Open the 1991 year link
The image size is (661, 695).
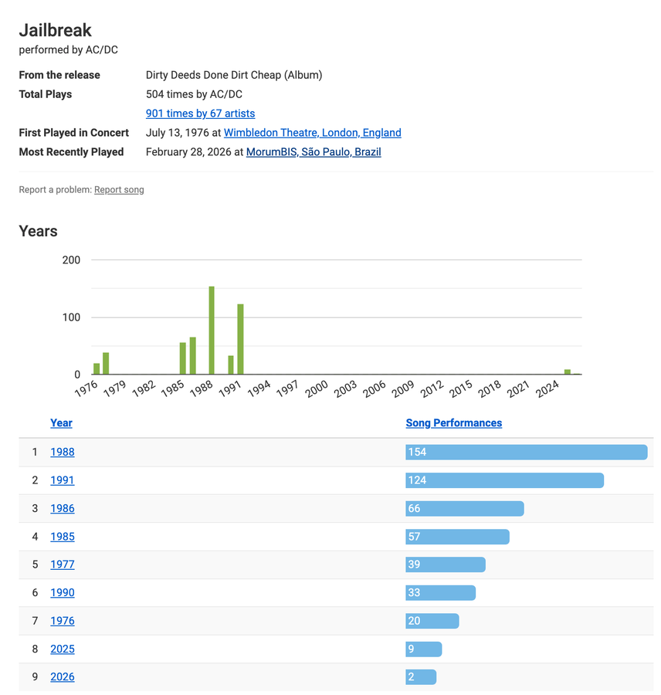(63, 480)
